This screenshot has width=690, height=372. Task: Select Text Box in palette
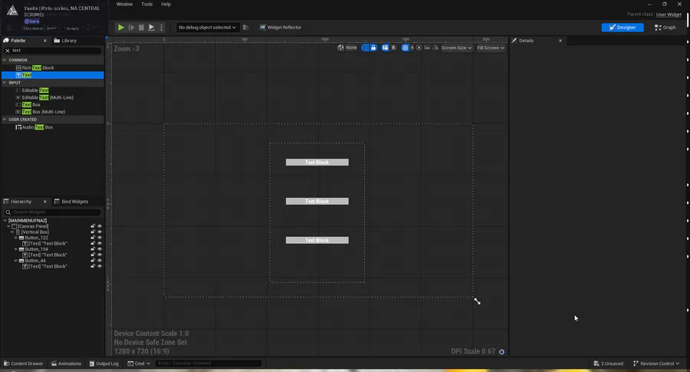(28, 104)
